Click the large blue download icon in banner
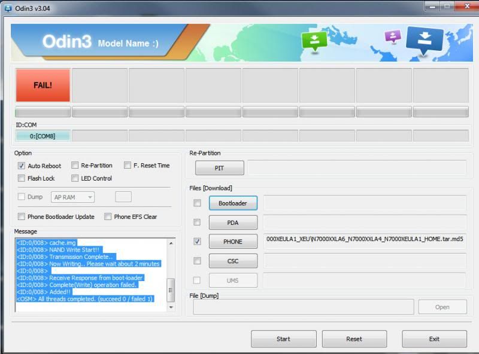This screenshot has width=479, height=354. 425,40
